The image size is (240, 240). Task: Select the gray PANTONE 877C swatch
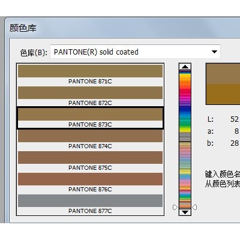(90, 200)
